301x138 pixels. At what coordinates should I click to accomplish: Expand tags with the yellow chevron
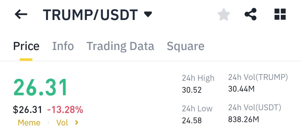77,122
